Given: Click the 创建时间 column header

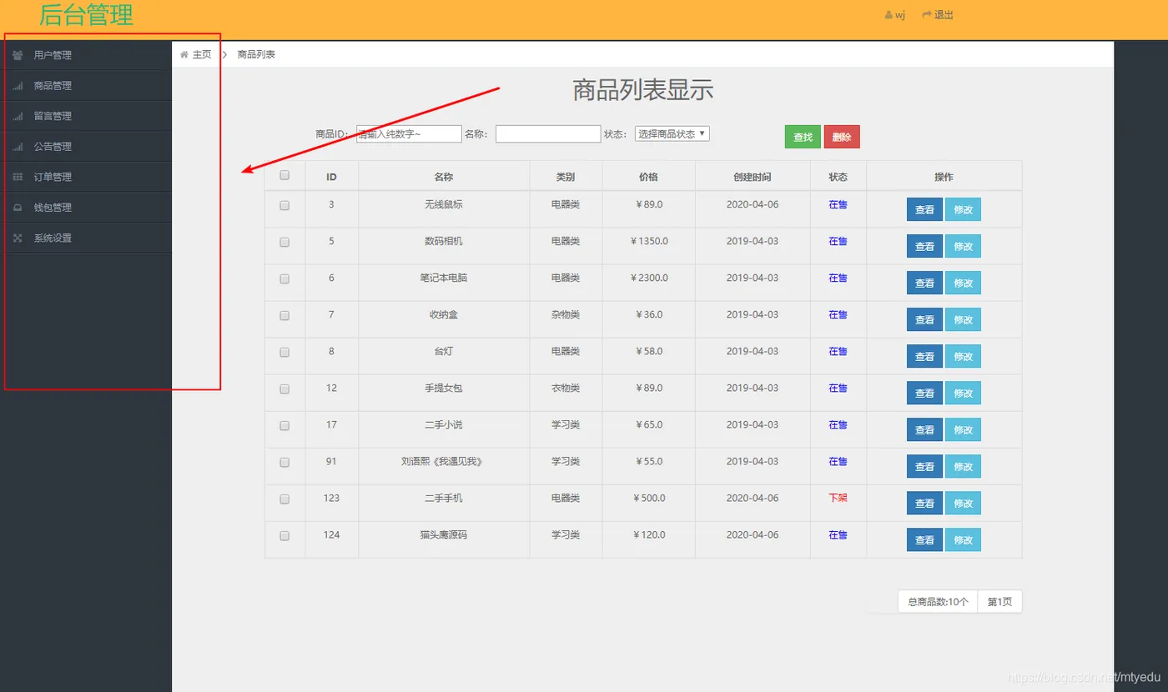Looking at the screenshot, I should tap(753, 177).
